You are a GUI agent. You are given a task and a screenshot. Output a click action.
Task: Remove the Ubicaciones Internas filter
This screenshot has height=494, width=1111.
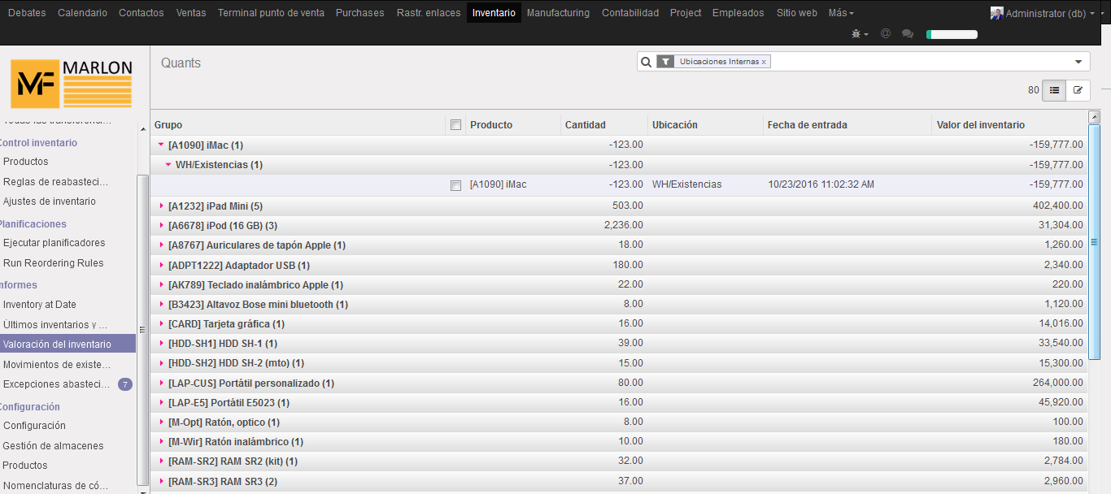tap(764, 62)
